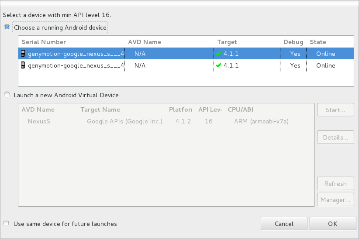Image resolution: width=359 pixels, height=239 pixels.
Task: Click green checkmark in highlighted device row
Action: [219, 53]
